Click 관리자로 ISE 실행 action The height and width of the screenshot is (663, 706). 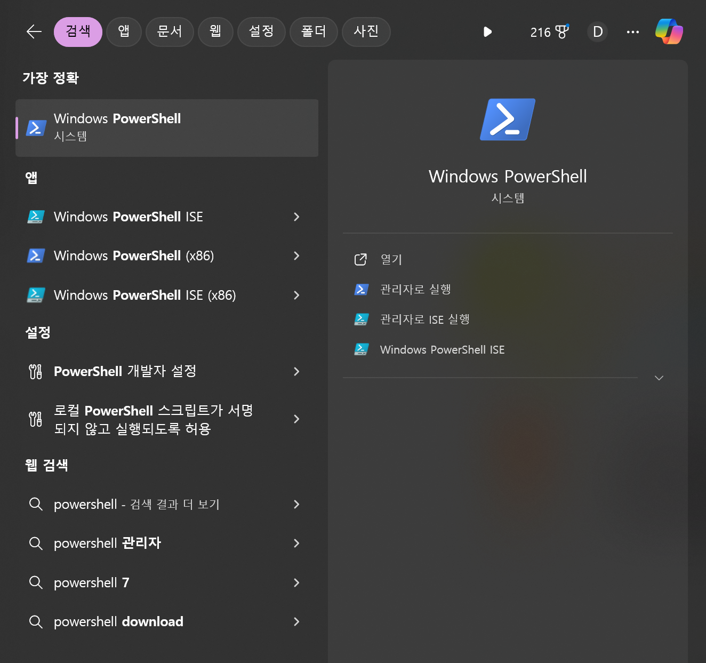pyautogui.click(x=424, y=319)
